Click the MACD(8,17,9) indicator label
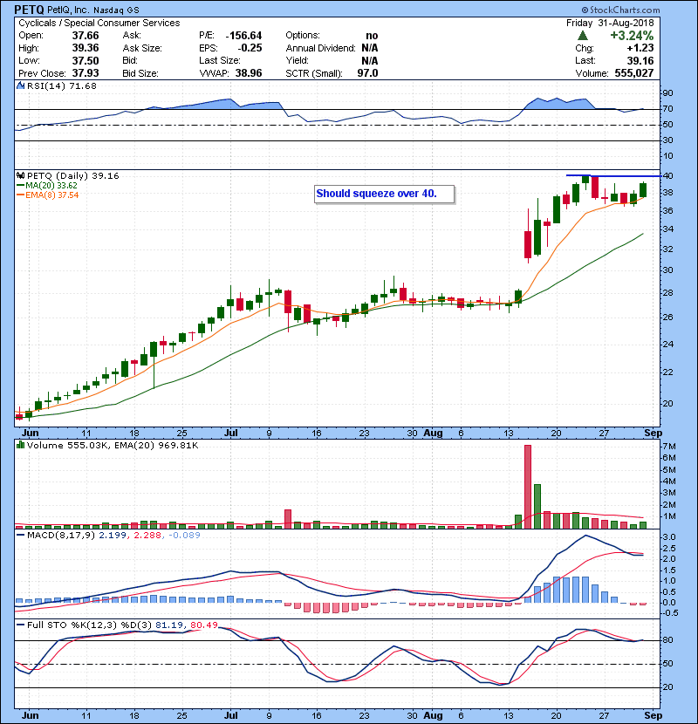The height and width of the screenshot is (724, 698). (61, 536)
